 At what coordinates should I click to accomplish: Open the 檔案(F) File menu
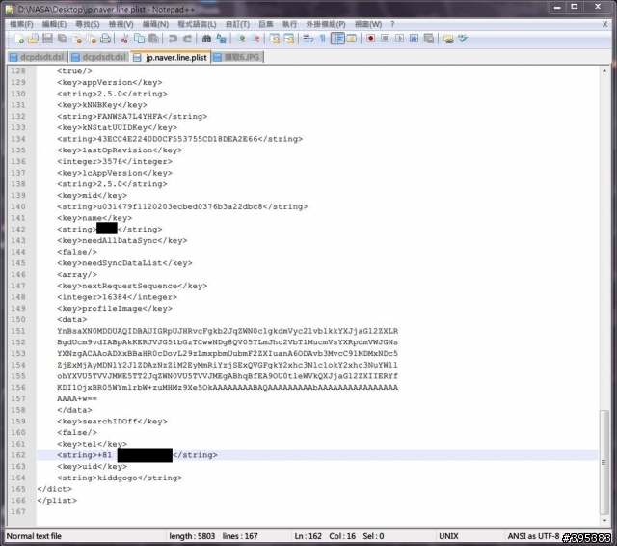[21, 24]
